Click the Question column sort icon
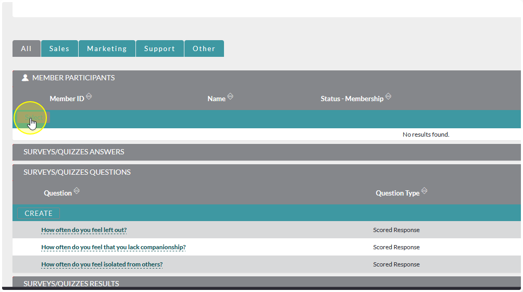Image resolution: width=523 pixels, height=292 pixels. pyautogui.click(x=77, y=191)
